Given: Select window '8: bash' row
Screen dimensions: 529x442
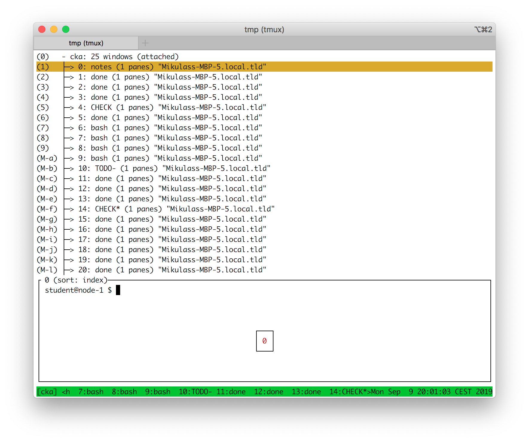Looking at the screenshot, I should (x=264, y=148).
